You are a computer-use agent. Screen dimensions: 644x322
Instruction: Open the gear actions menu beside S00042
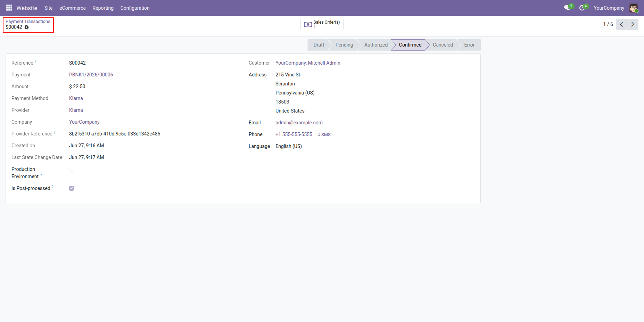27,27
